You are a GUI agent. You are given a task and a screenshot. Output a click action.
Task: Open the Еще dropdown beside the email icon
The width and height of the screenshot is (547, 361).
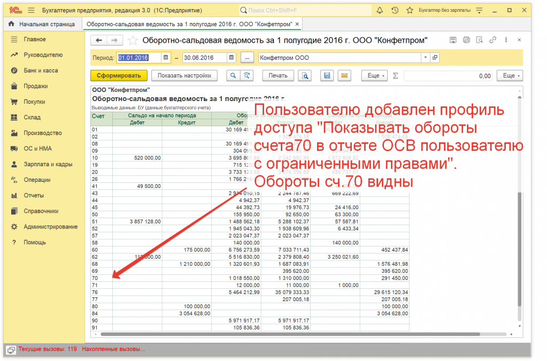pyautogui.click(x=374, y=76)
